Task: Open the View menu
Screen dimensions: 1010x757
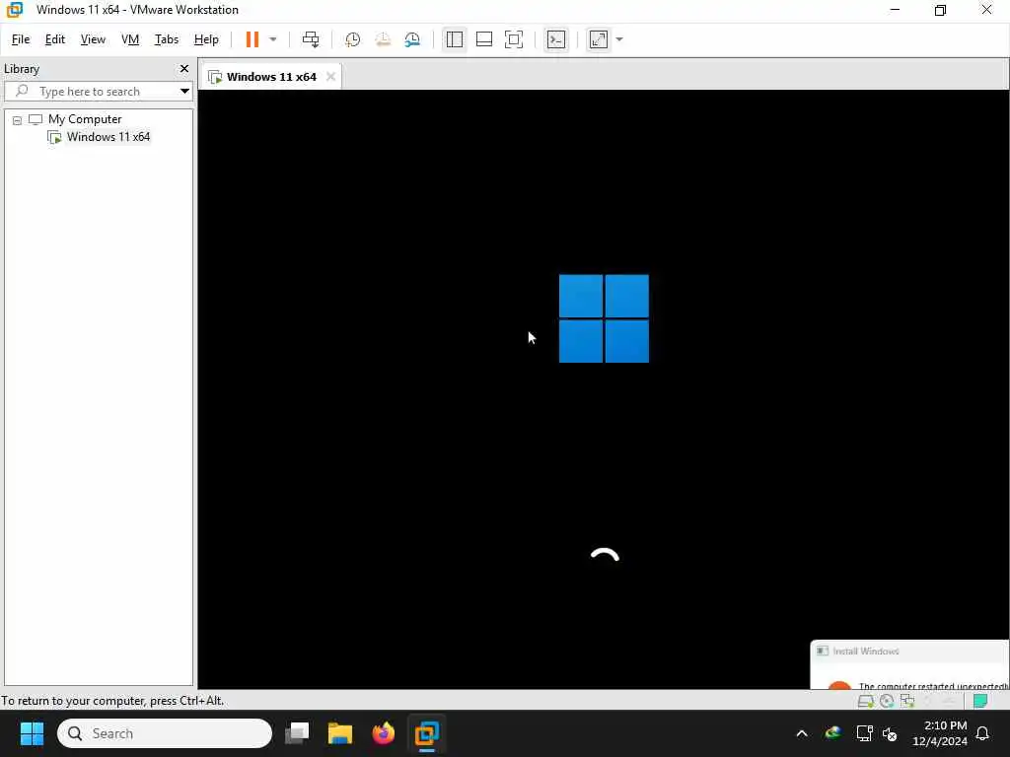Action: click(93, 39)
